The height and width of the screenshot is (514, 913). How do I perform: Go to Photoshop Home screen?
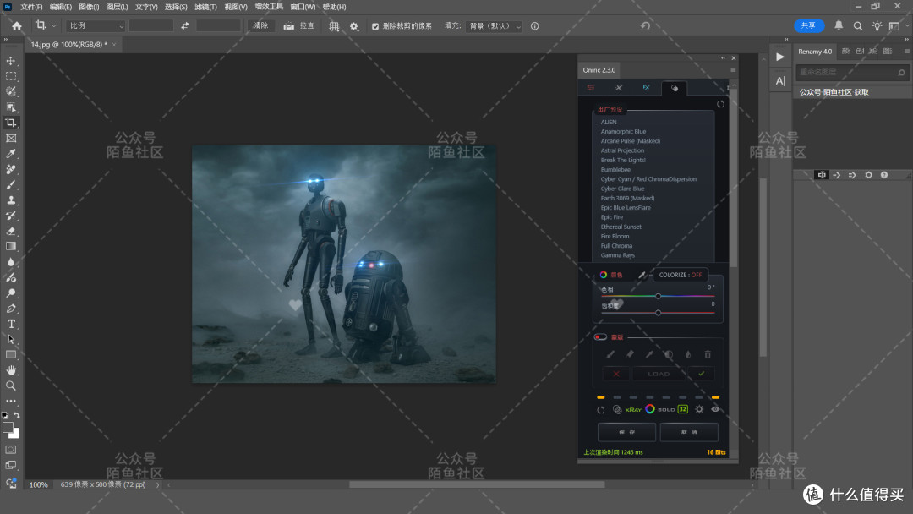pos(17,25)
